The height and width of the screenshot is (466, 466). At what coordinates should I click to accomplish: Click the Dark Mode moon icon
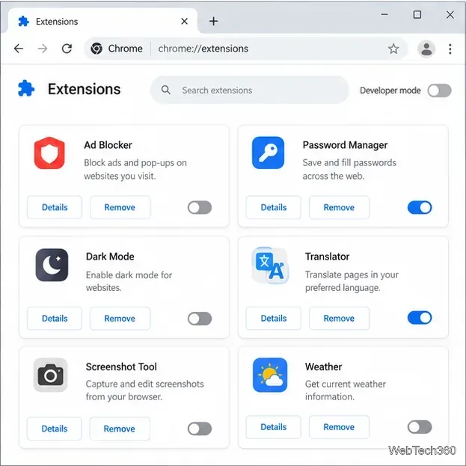pyautogui.click(x=52, y=265)
